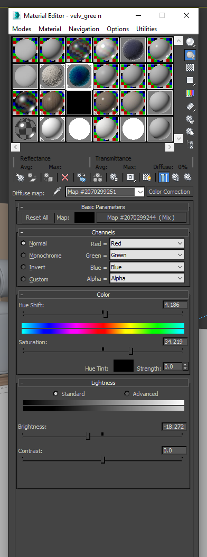Click the Brightness value field -18.272
Screen dimensions: 207x557
tap(174, 427)
